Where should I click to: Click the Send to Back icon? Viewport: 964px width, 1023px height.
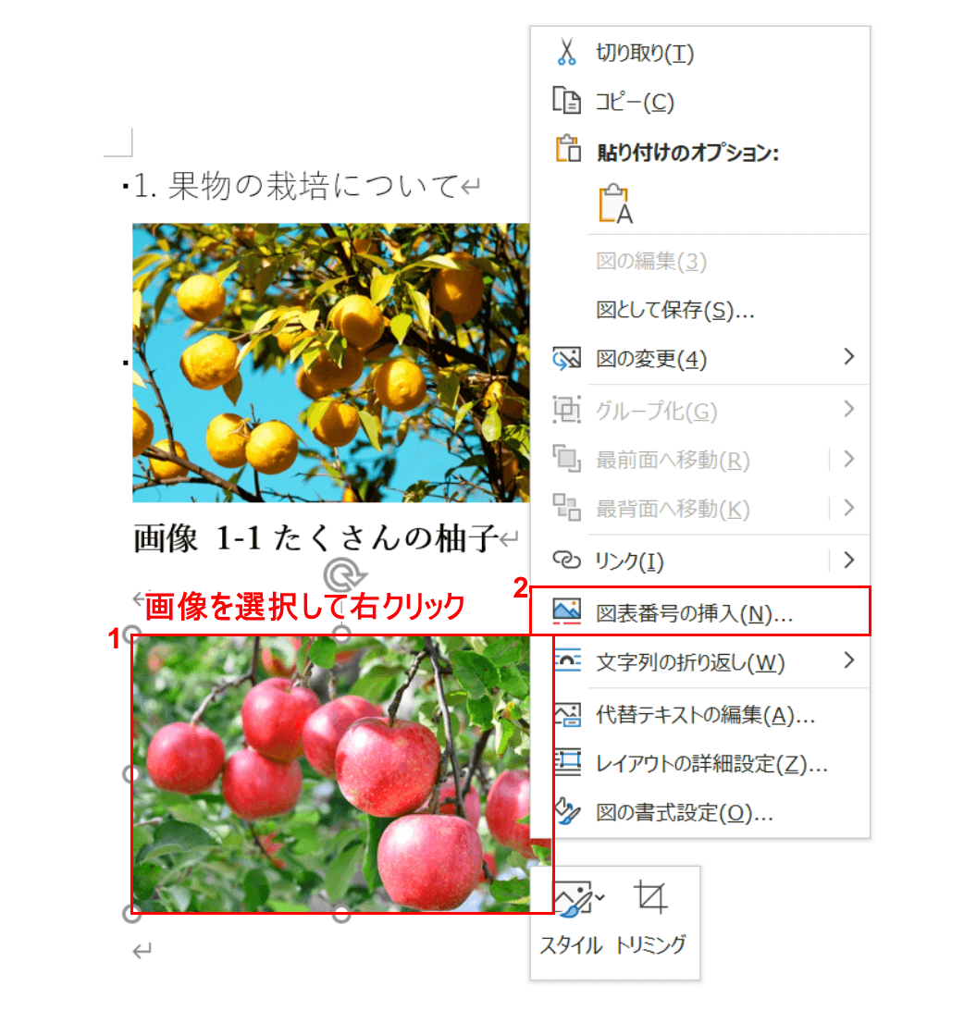566,508
